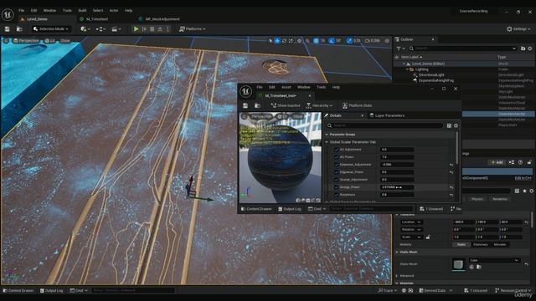The width and height of the screenshot is (536, 301).
Task: Click the Save button in material instance window
Action: (245, 105)
